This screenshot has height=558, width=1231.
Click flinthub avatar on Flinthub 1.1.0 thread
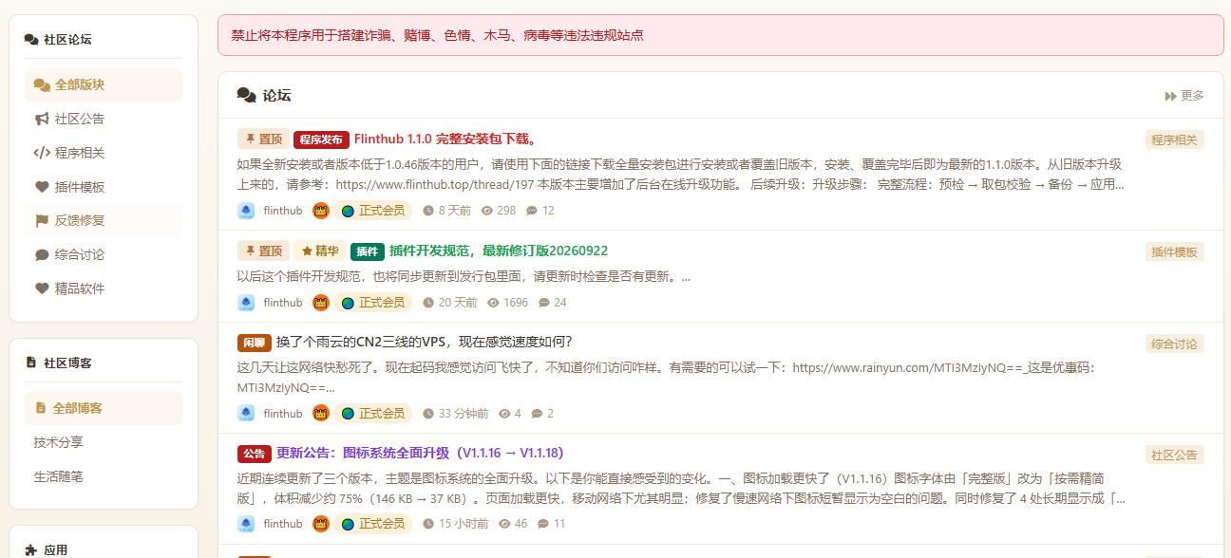click(x=246, y=211)
